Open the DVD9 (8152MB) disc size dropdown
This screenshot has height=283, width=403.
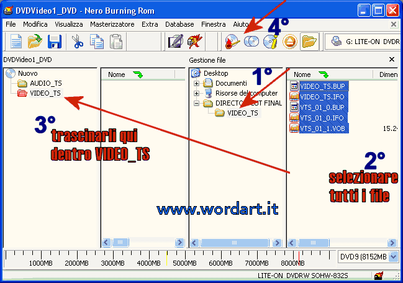point(394,256)
